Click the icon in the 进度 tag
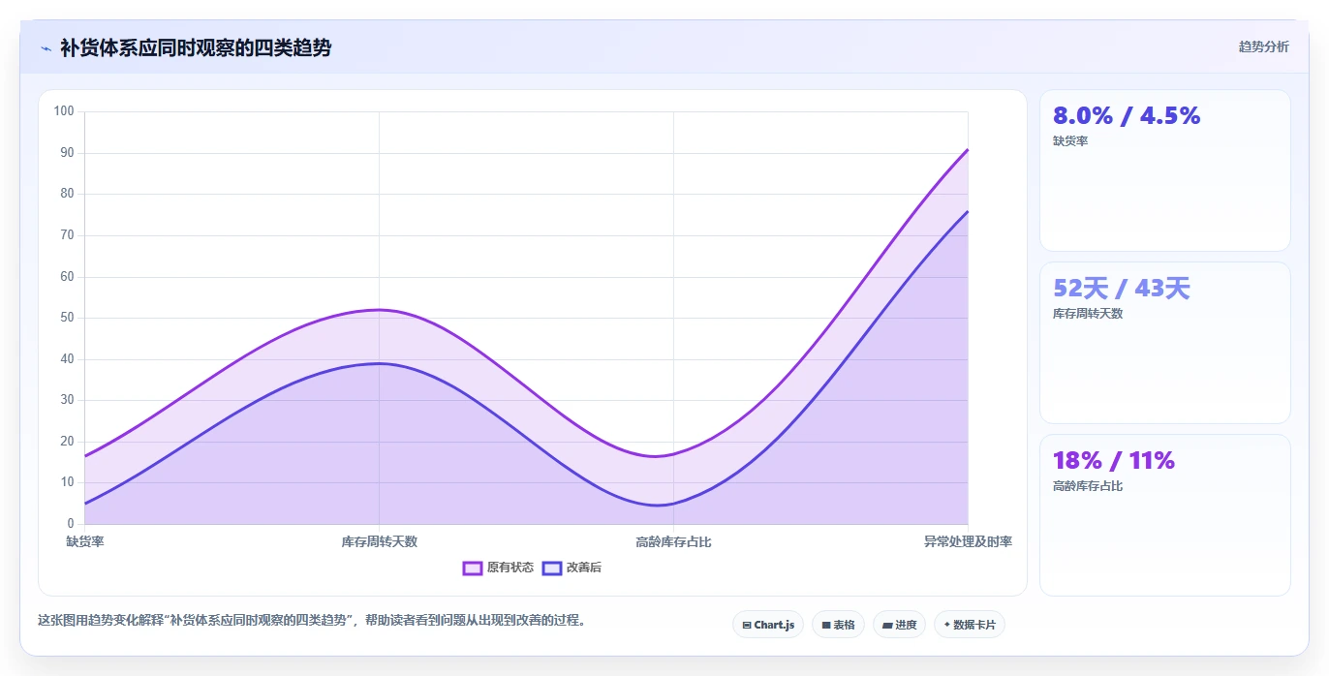Image resolution: width=1329 pixels, height=676 pixels. pos(887,626)
